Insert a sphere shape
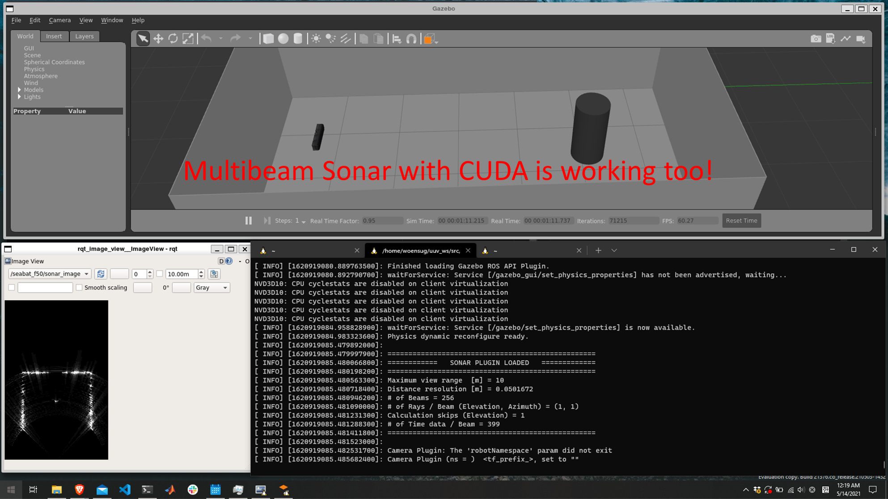Image resolution: width=888 pixels, height=499 pixels. pos(283,39)
